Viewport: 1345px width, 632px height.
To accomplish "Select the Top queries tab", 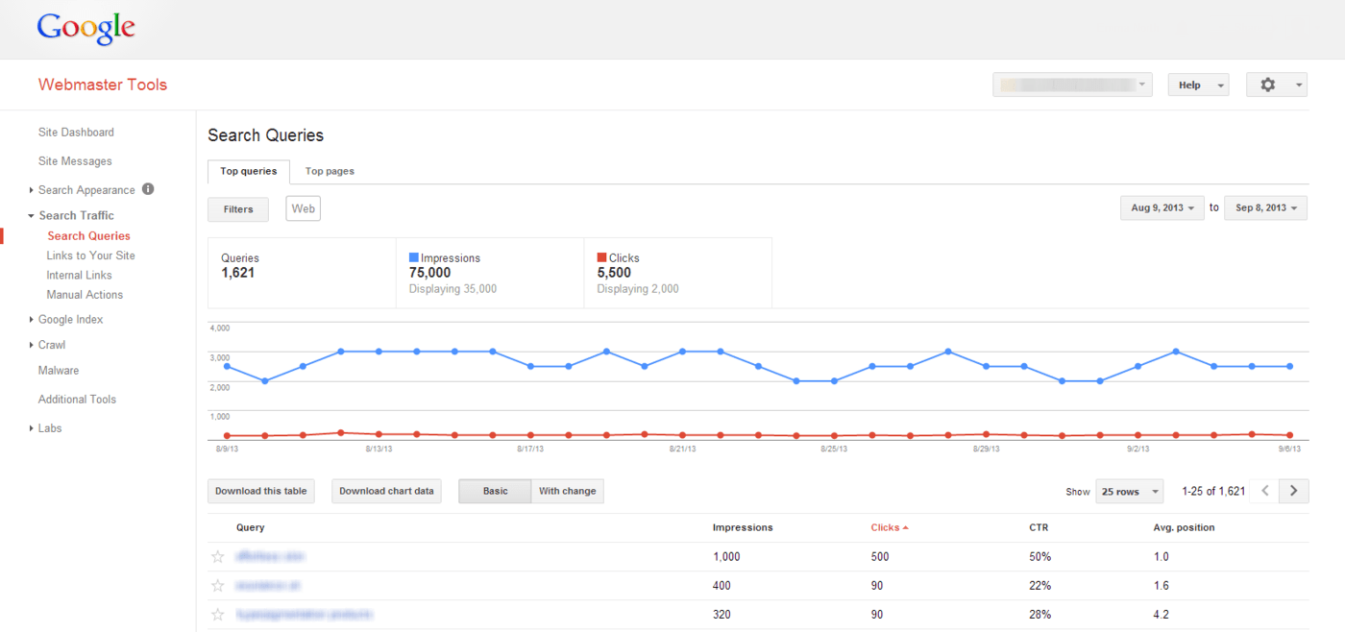I will [249, 171].
